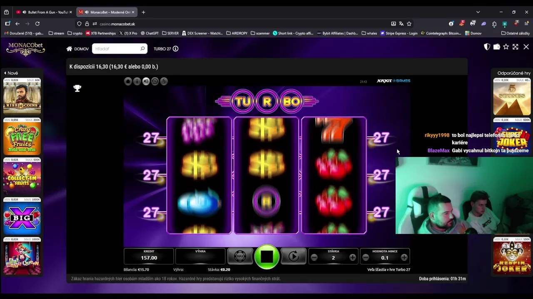Screen dimensions: 533x299
Task: Open ChatGPT bookmark
Action: pyautogui.click(x=149, y=33)
